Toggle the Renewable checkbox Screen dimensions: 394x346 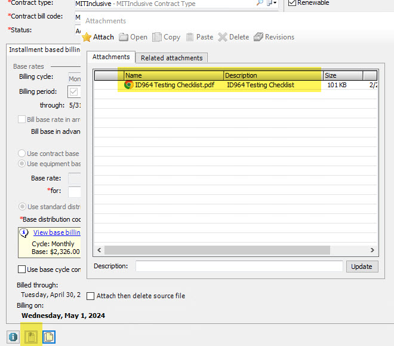tap(292, 2)
